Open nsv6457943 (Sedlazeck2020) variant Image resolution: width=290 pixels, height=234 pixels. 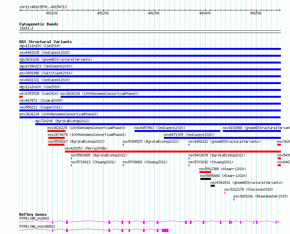tap(160, 128)
